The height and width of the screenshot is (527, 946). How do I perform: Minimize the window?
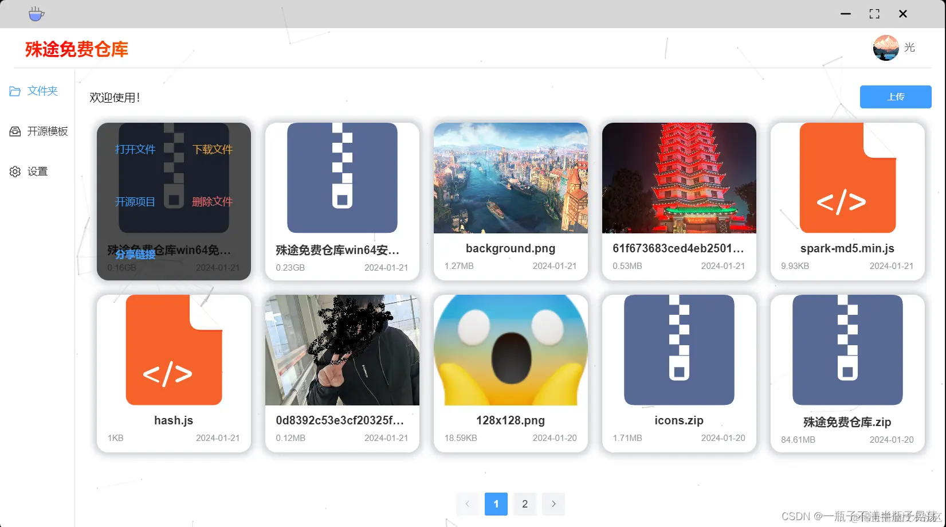coord(846,14)
